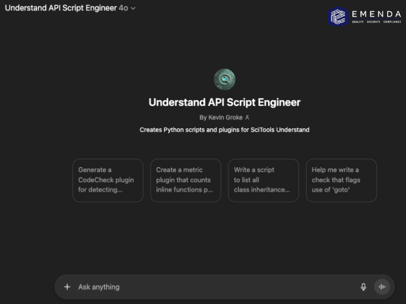Click the plus attach icon in the message bar
This screenshot has height=304, width=406.
point(67,287)
